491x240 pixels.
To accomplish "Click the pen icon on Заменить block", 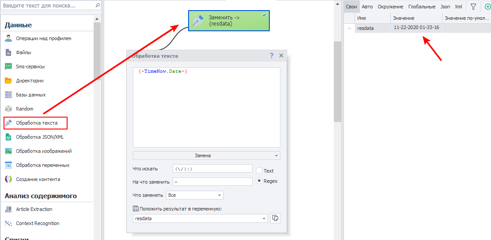I will [x=198, y=21].
